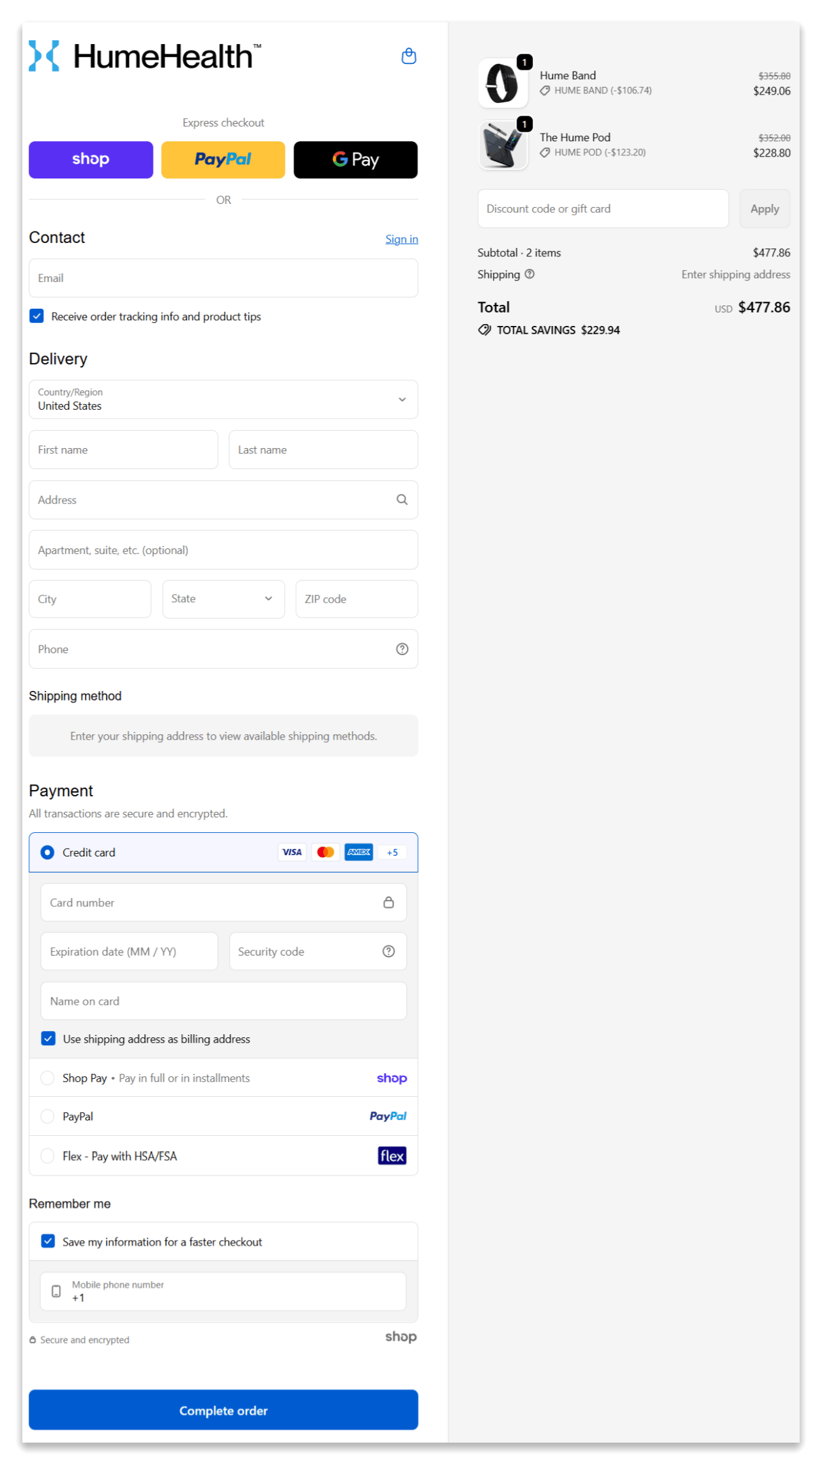Click the grey shop logo near footer

(x=400, y=1337)
